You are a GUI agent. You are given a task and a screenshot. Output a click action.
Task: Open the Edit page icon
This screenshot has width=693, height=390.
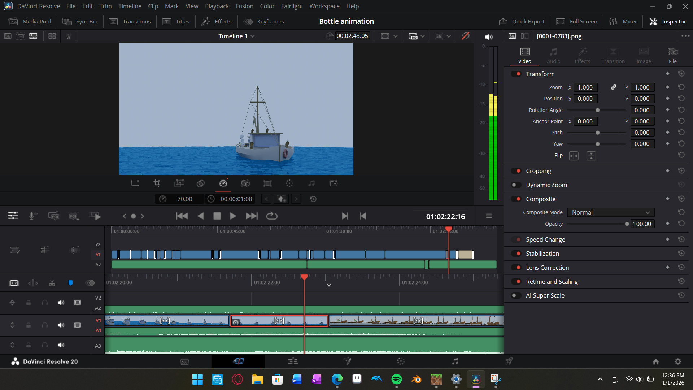(x=293, y=361)
